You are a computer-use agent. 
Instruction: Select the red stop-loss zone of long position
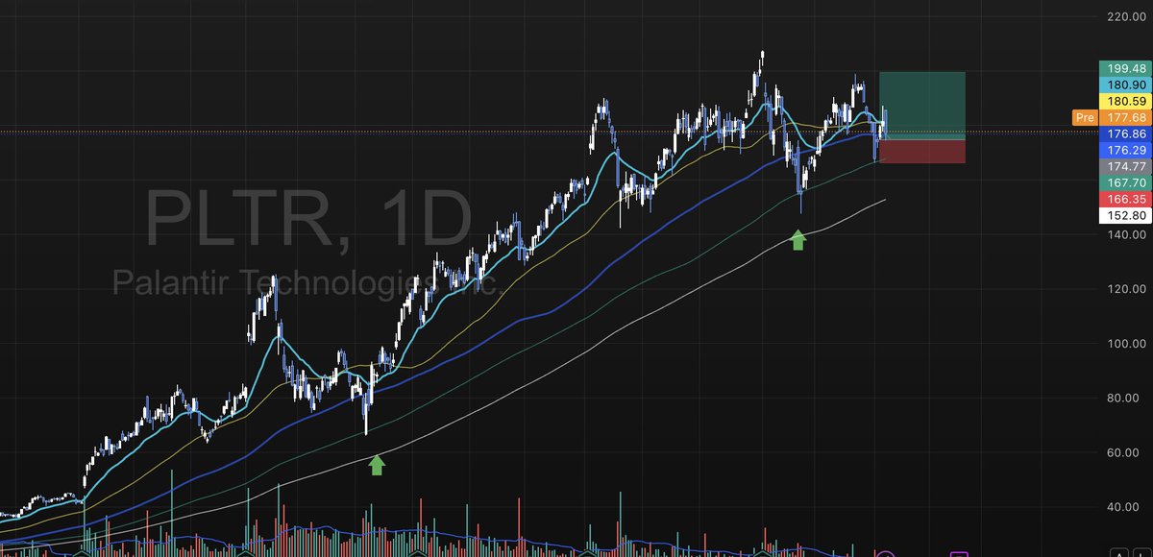(921, 152)
